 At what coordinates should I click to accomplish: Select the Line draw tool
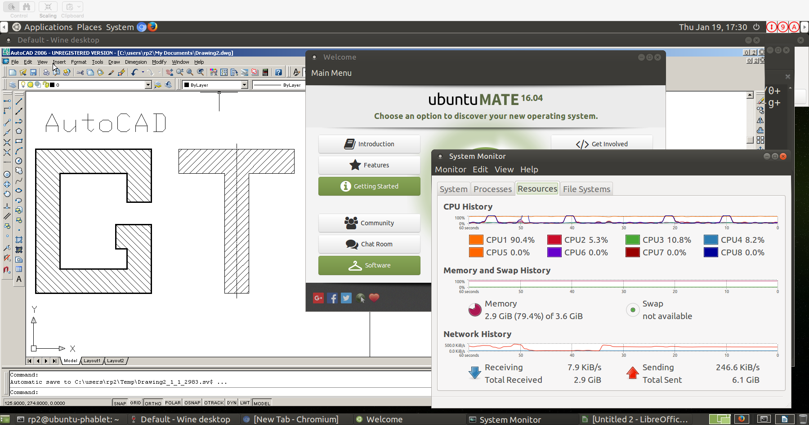pyautogui.click(x=19, y=101)
